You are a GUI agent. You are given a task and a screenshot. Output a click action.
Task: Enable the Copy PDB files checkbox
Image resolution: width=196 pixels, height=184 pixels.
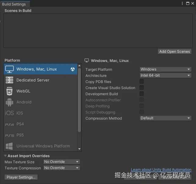click(142, 81)
